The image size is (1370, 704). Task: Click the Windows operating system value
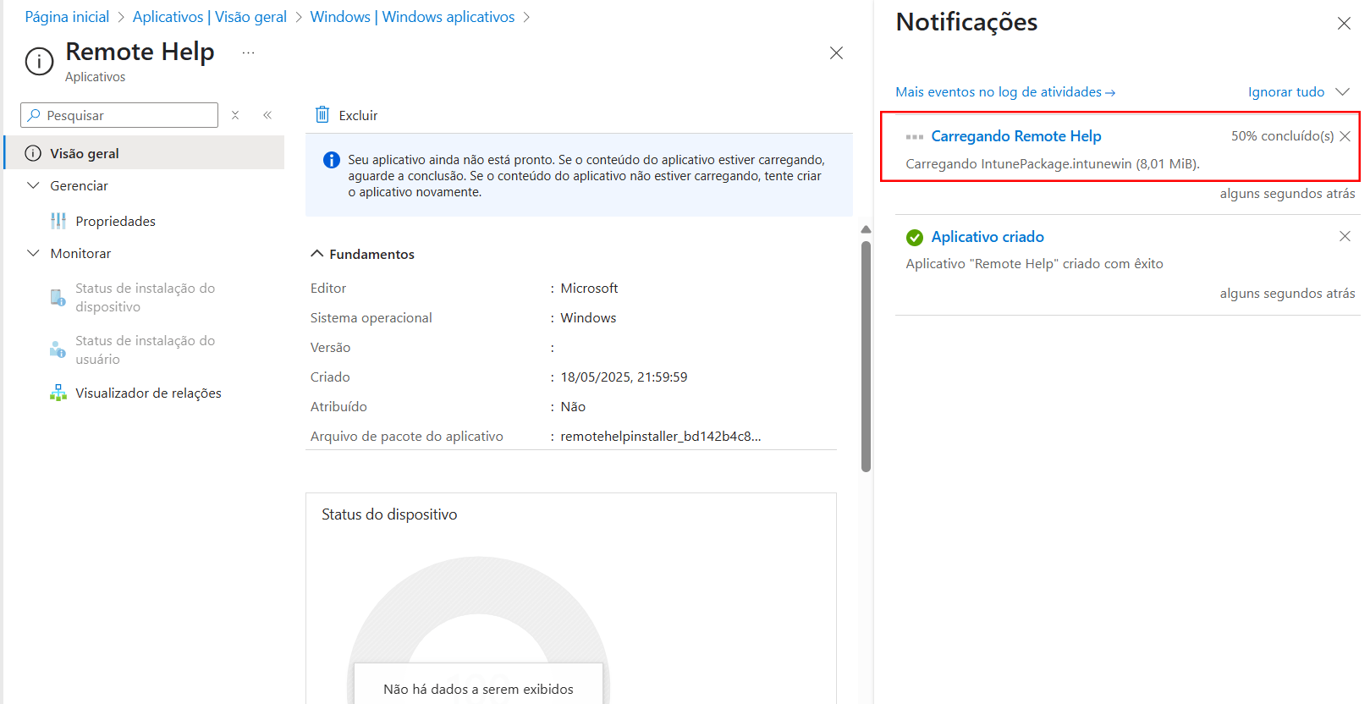(x=588, y=318)
